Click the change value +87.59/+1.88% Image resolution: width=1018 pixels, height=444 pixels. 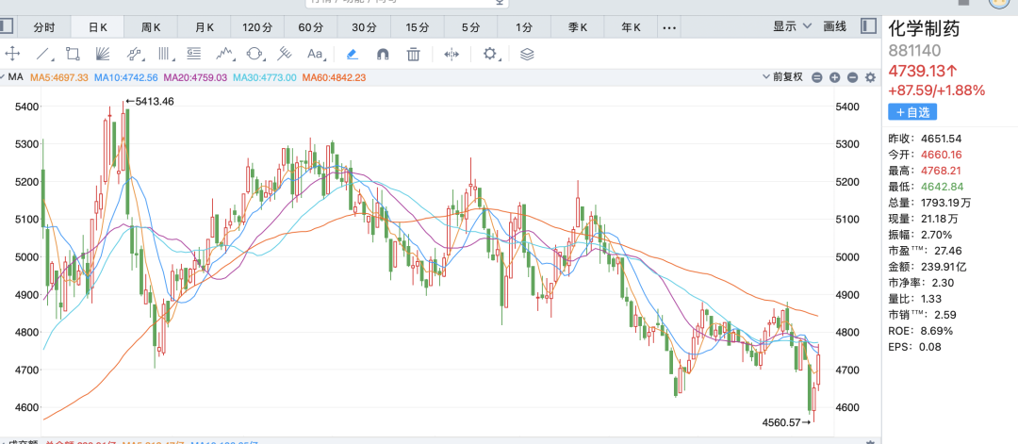click(937, 90)
